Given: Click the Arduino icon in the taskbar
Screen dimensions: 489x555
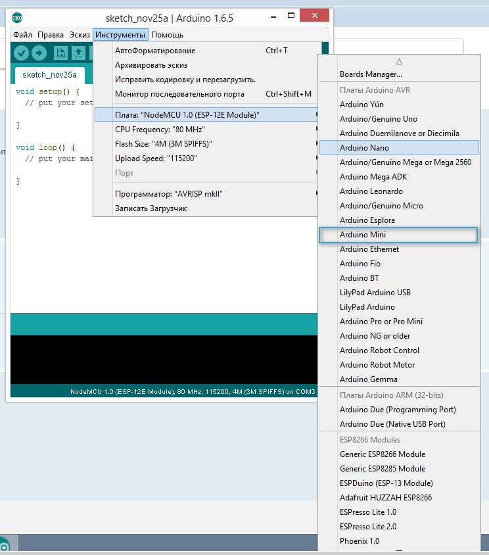Looking at the screenshot, I should click(x=7, y=544).
